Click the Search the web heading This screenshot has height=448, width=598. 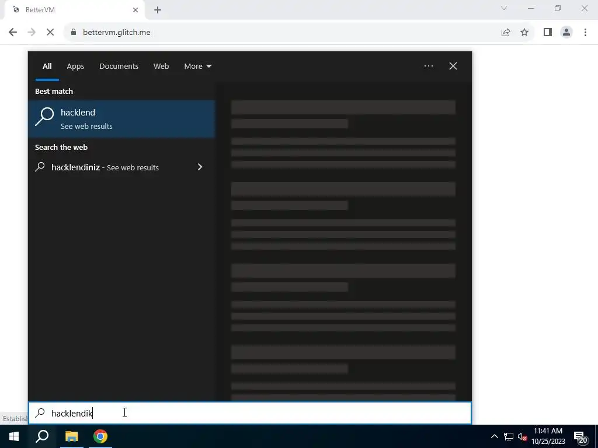coord(61,148)
